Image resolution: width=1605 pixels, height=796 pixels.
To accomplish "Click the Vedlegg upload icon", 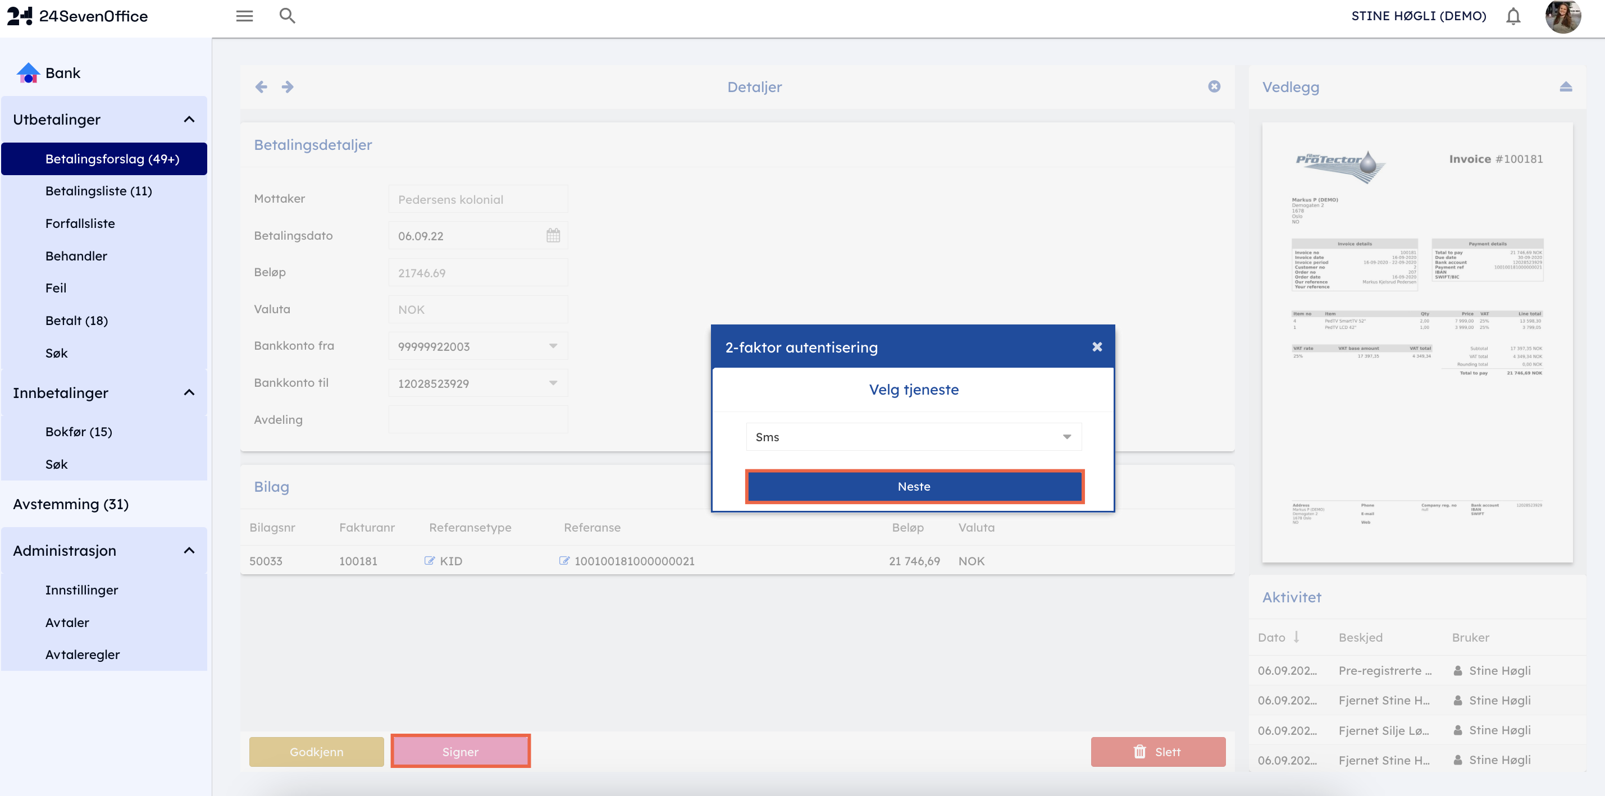I will coord(1565,86).
